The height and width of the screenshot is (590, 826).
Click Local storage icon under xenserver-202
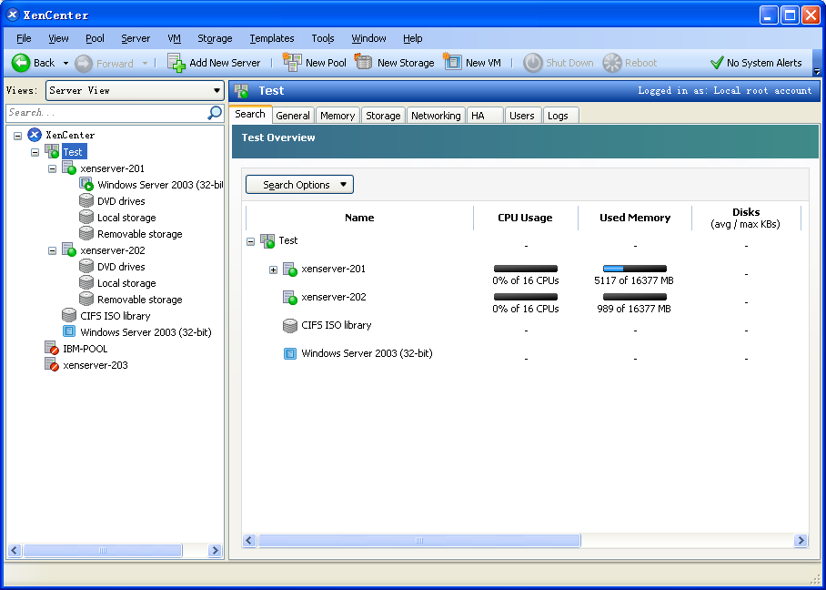86,282
